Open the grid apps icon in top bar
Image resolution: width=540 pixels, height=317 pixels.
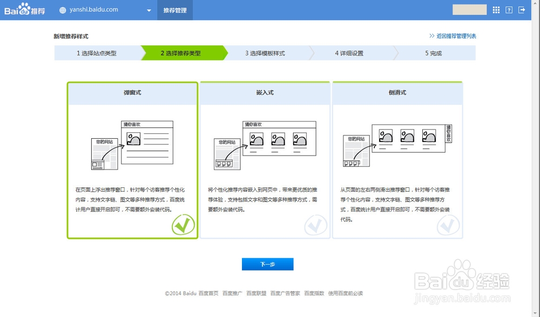(x=496, y=10)
